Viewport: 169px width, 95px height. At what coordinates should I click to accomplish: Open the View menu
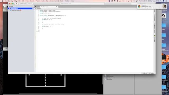click(x=27, y=1)
